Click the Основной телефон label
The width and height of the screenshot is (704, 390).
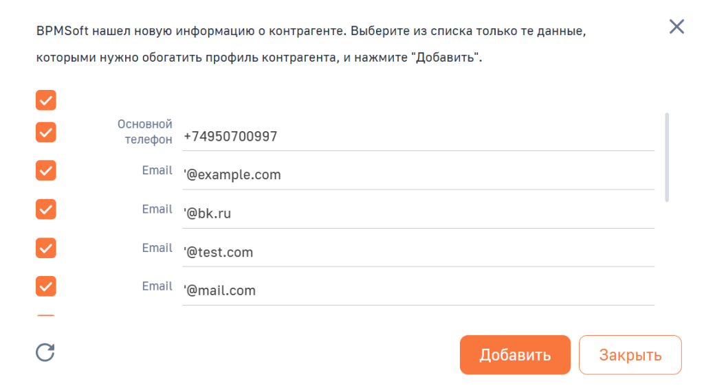coord(144,131)
